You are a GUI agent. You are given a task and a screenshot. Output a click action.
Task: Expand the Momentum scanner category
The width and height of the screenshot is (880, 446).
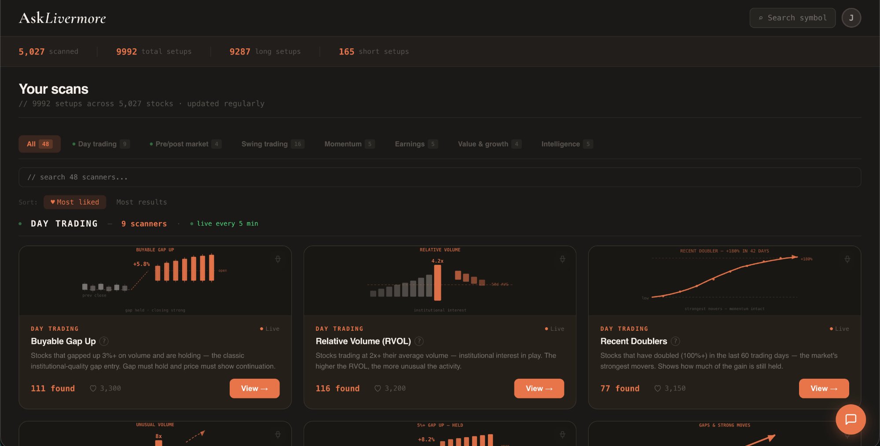tap(349, 144)
